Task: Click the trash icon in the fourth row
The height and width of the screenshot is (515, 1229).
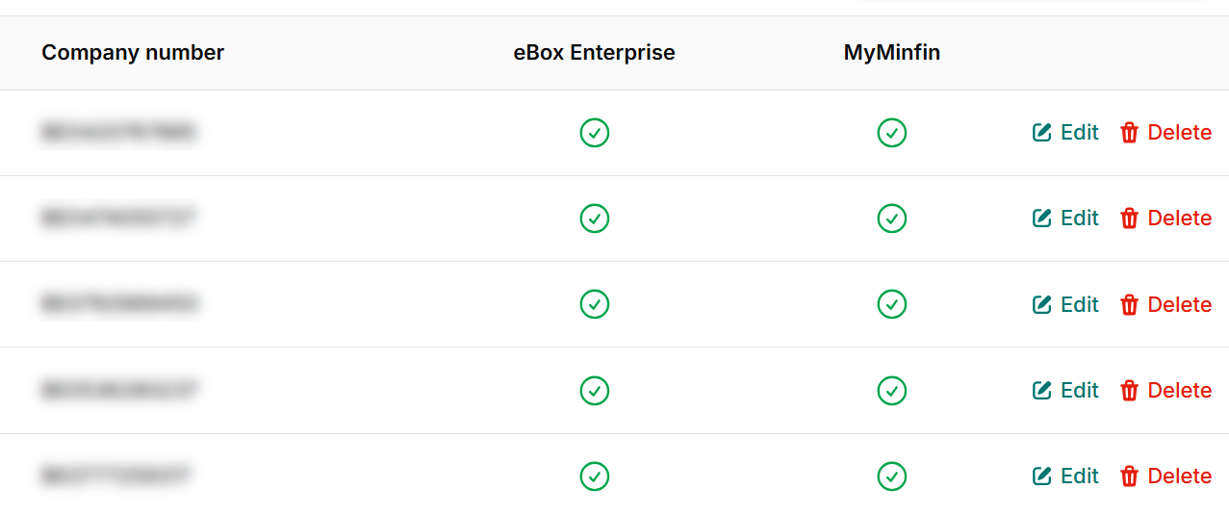Action: click(1129, 391)
